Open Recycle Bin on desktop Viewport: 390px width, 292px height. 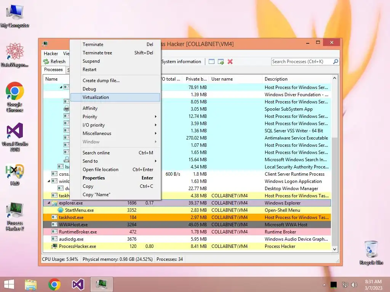point(371,252)
